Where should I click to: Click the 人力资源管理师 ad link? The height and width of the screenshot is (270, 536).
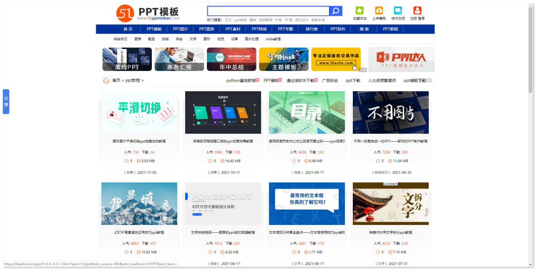click(x=382, y=81)
